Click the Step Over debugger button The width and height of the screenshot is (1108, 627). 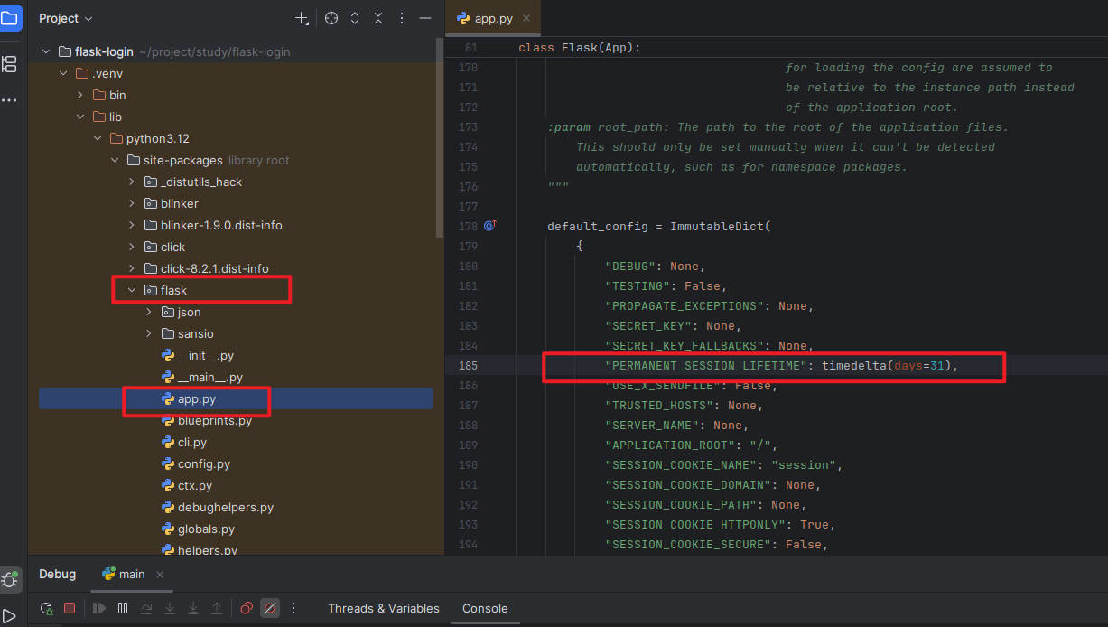point(146,608)
